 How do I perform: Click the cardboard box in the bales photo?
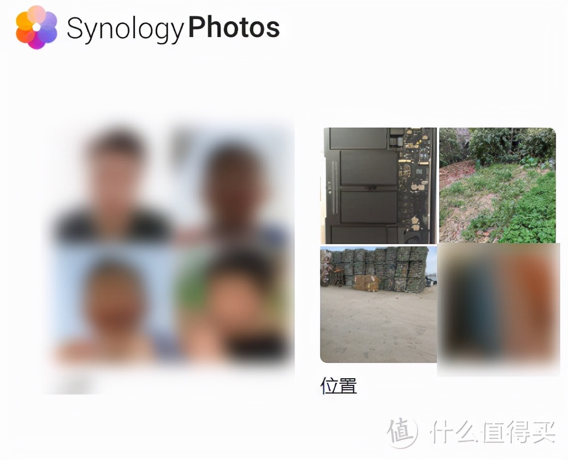pyautogui.click(x=366, y=283)
